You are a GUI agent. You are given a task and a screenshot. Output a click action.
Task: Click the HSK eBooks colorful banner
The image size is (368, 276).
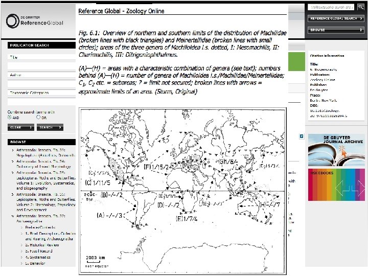point(336,185)
